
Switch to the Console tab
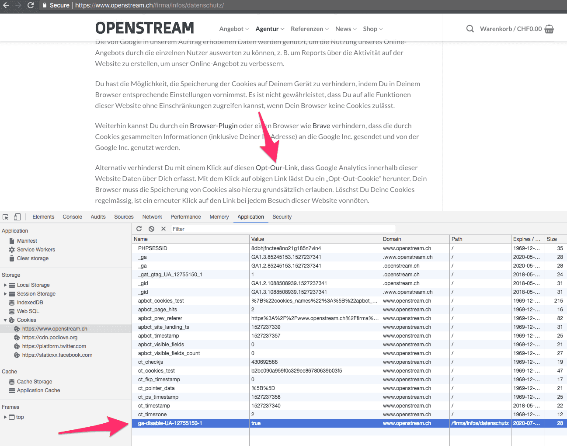click(x=72, y=217)
